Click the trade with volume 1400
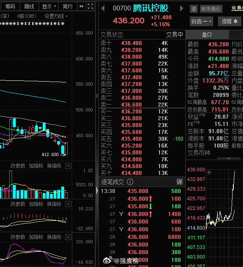243x267 pixels. pyautogui.click(x=142, y=214)
